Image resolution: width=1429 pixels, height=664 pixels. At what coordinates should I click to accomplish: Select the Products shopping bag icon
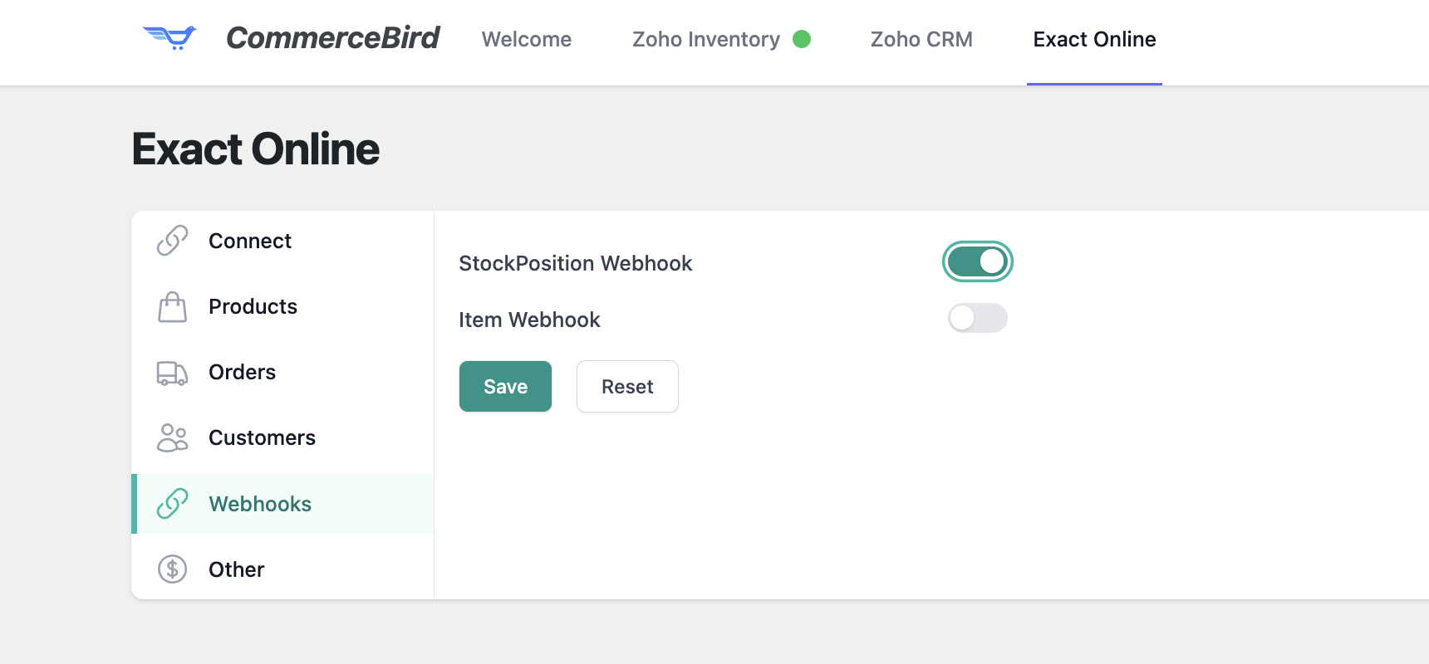[x=172, y=307]
